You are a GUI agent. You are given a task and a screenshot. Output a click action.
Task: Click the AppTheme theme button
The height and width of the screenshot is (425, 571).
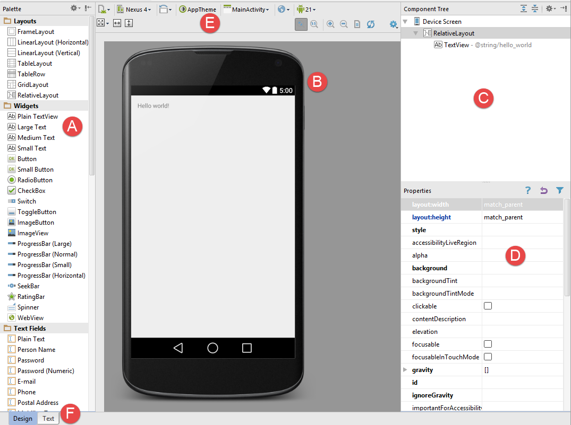coord(198,10)
